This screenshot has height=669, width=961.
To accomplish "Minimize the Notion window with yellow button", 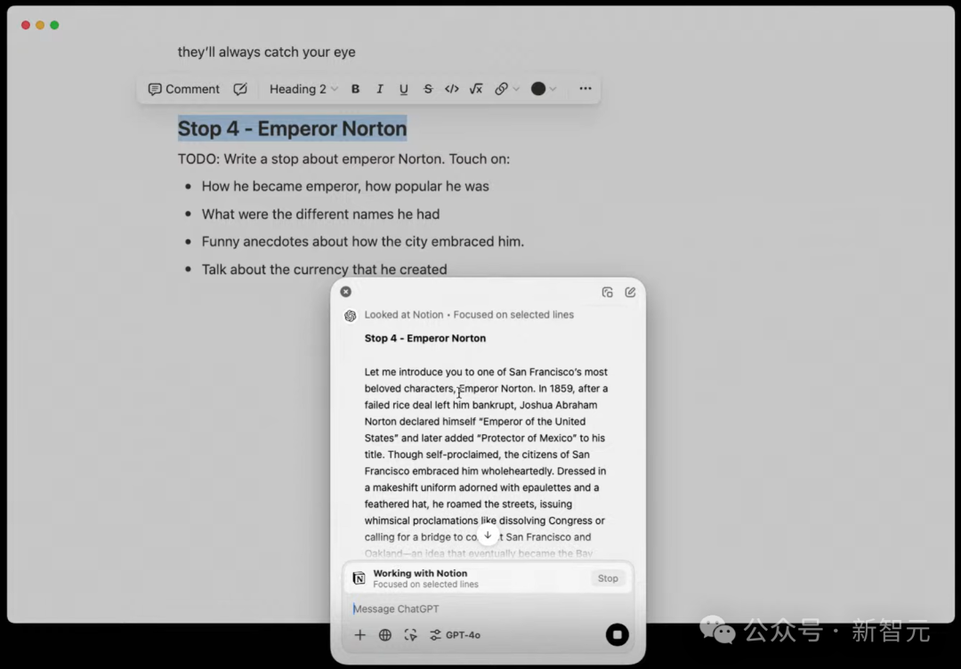I will (x=40, y=25).
